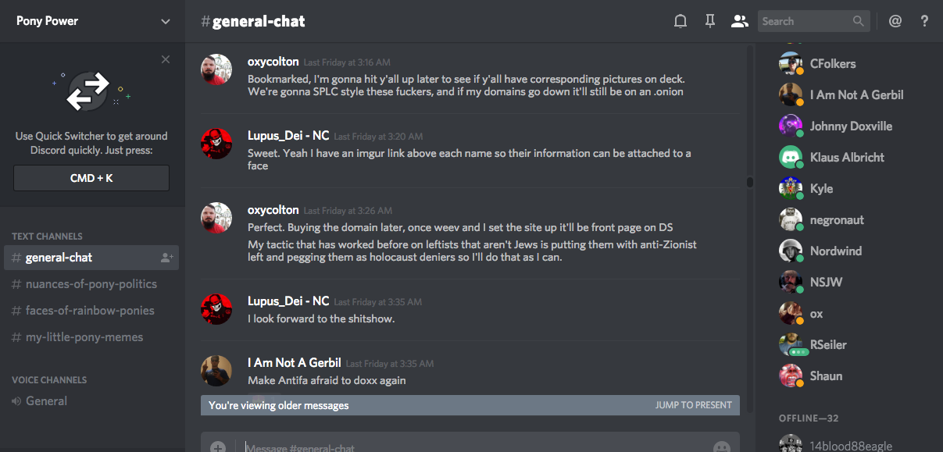
Task: Collapse the Voice Channels category
Action: pos(49,379)
